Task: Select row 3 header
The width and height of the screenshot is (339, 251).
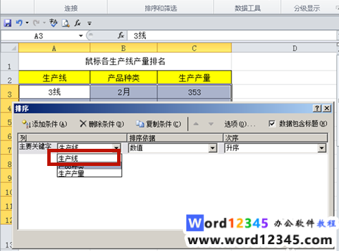Action: 10,92
